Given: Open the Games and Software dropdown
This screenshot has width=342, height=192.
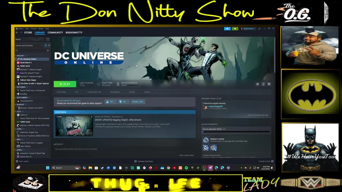Looking at the screenshot, I should (29, 45).
